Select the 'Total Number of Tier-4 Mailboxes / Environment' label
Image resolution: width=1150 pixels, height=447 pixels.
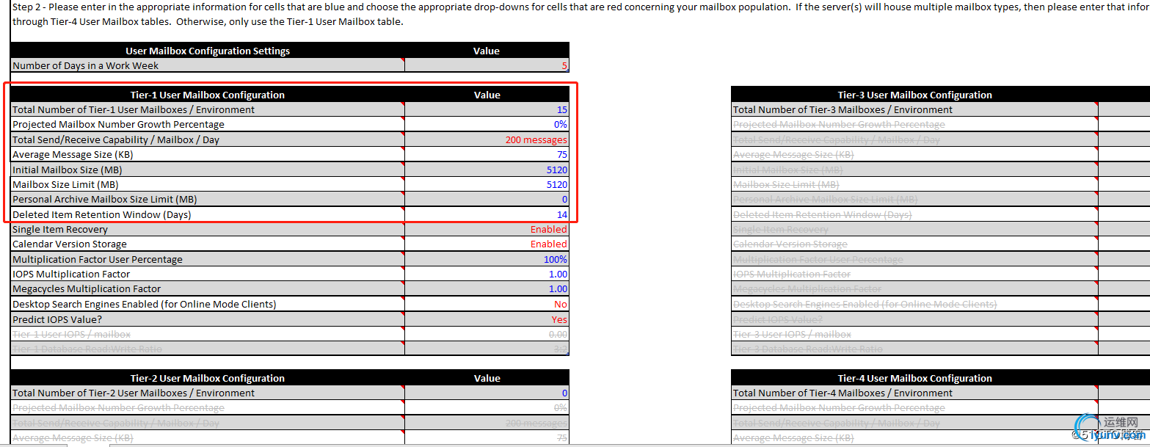pyautogui.click(x=843, y=393)
